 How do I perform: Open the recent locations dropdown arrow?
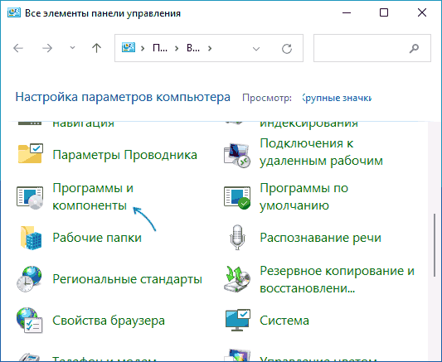[x=72, y=48]
